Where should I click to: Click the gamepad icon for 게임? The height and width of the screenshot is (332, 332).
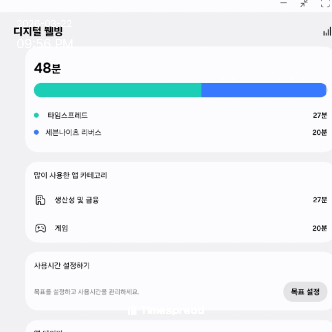click(x=40, y=228)
